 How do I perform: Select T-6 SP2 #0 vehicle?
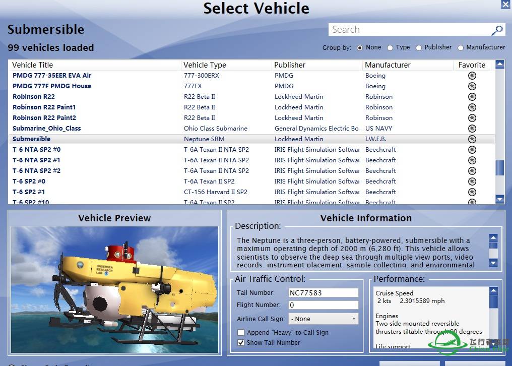(29, 181)
